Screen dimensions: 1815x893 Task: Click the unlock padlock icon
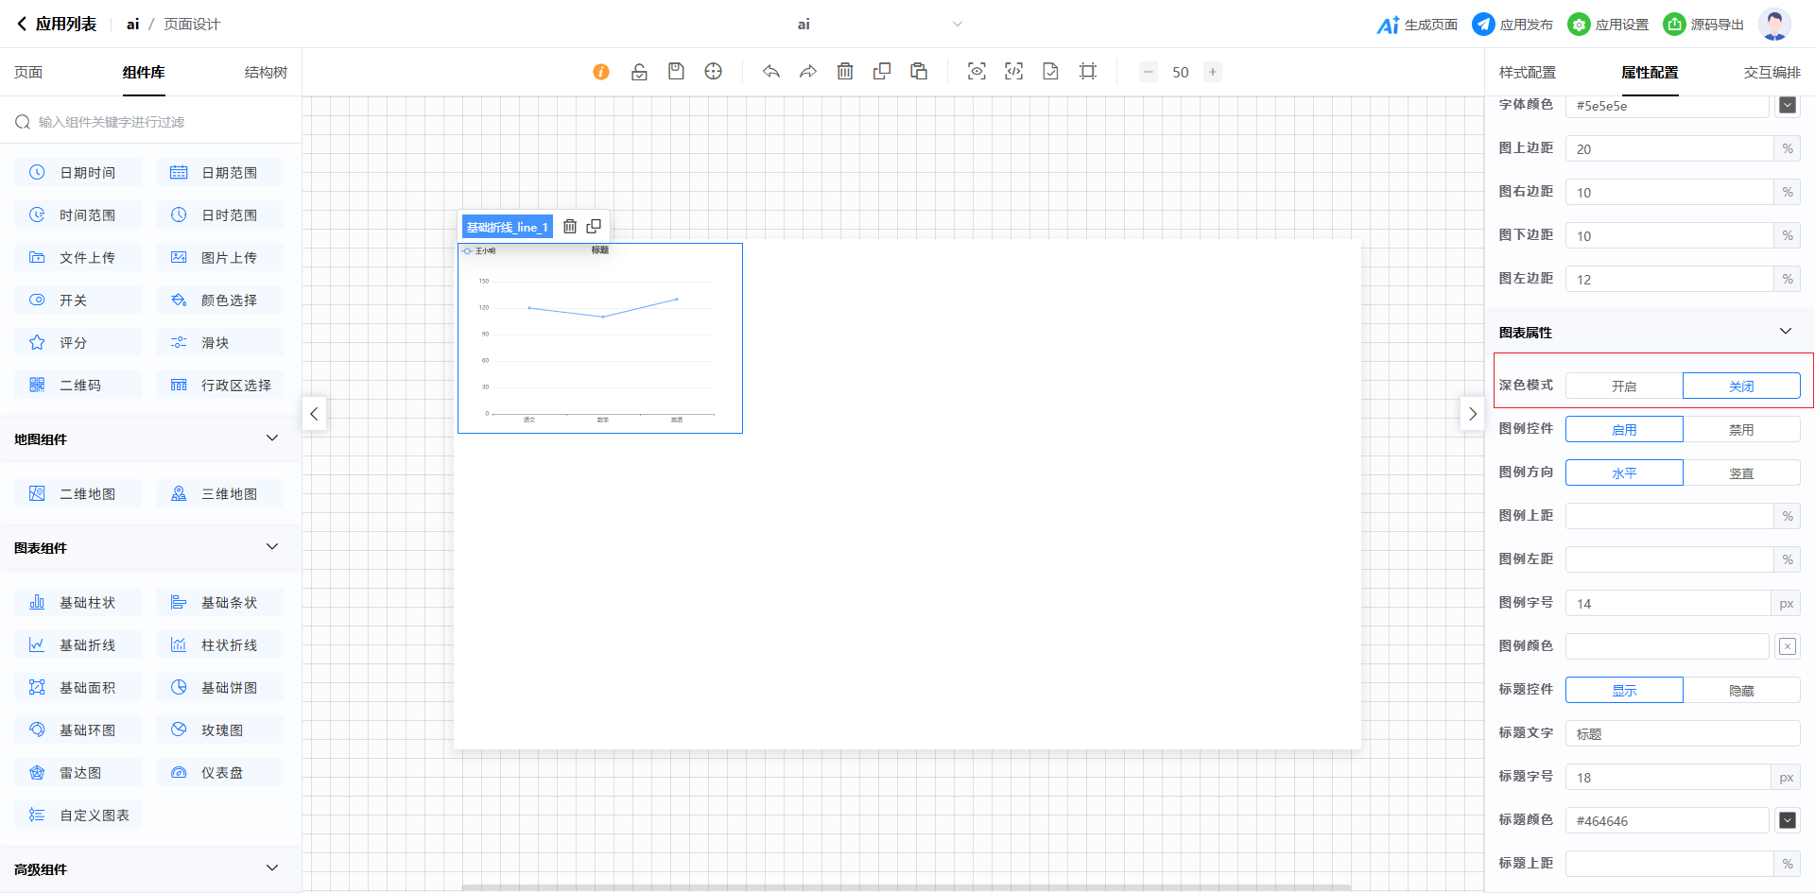639,72
